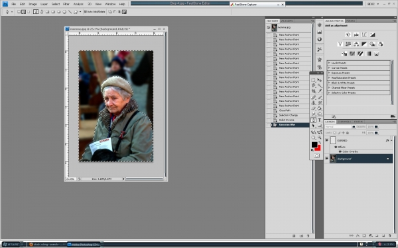
Task: Expand Selective Color Presets
Action: [329, 93]
